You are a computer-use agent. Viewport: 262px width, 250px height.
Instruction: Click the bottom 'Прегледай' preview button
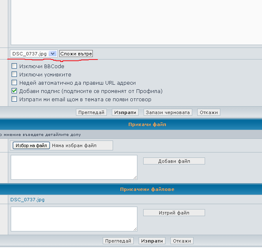[x=118, y=241]
